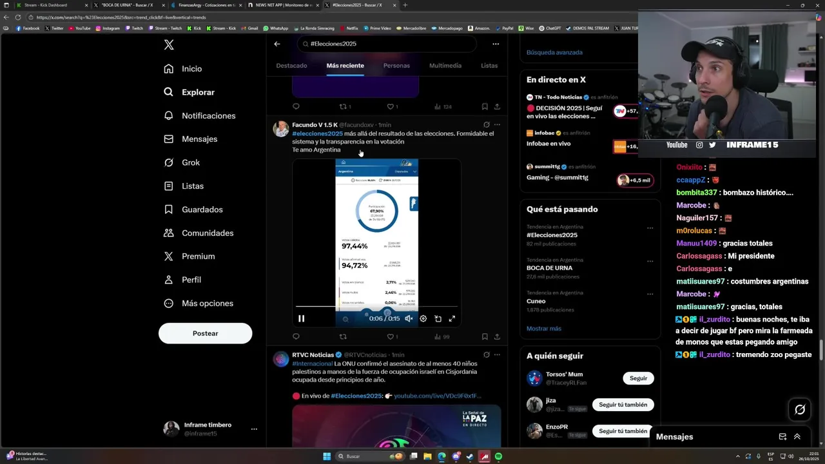Open the youtube.com/live link in RTVC post
The width and height of the screenshot is (825, 464).
click(x=438, y=396)
